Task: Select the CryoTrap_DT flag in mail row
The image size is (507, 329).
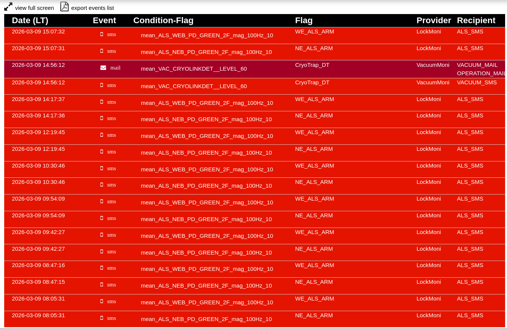Action: pos(312,65)
